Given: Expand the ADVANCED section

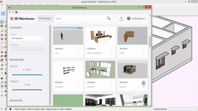Looking at the screenshot, I should 44,101.
